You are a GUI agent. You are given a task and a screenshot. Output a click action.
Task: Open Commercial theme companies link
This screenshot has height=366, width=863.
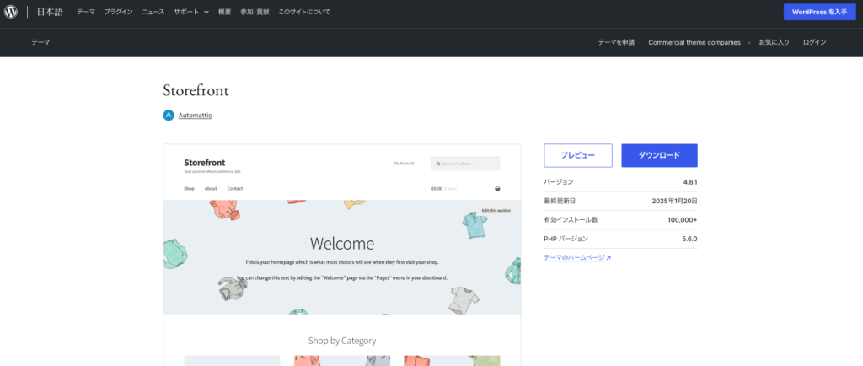[x=694, y=42]
